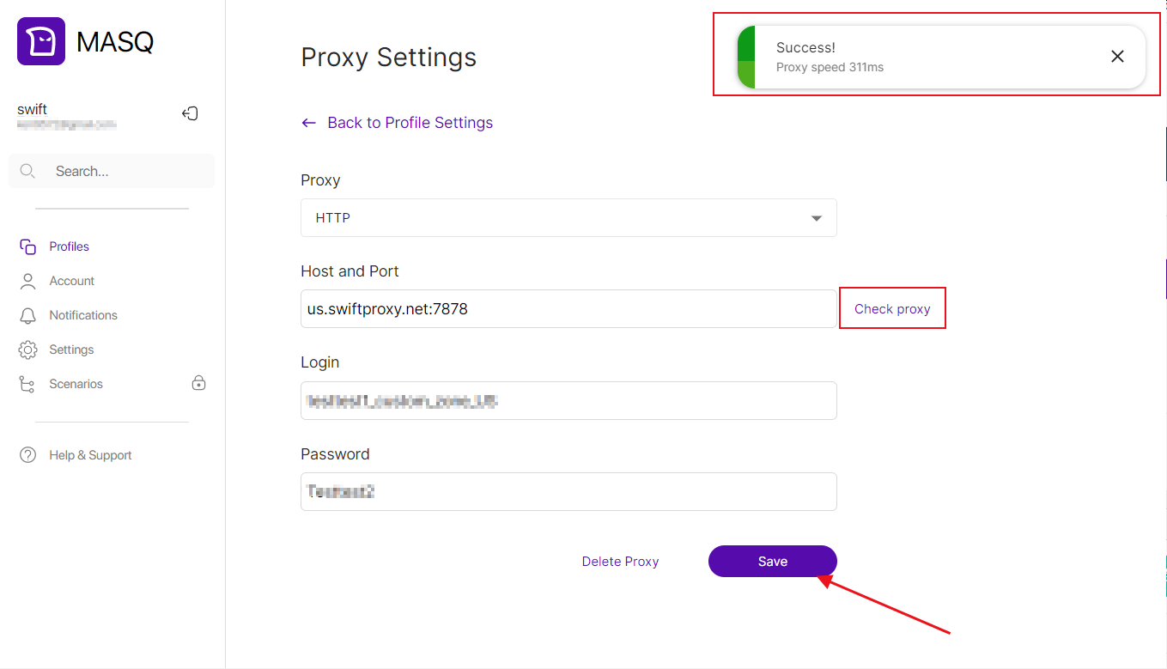Go to Account in sidebar
This screenshot has height=669, width=1167.
tap(72, 281)
